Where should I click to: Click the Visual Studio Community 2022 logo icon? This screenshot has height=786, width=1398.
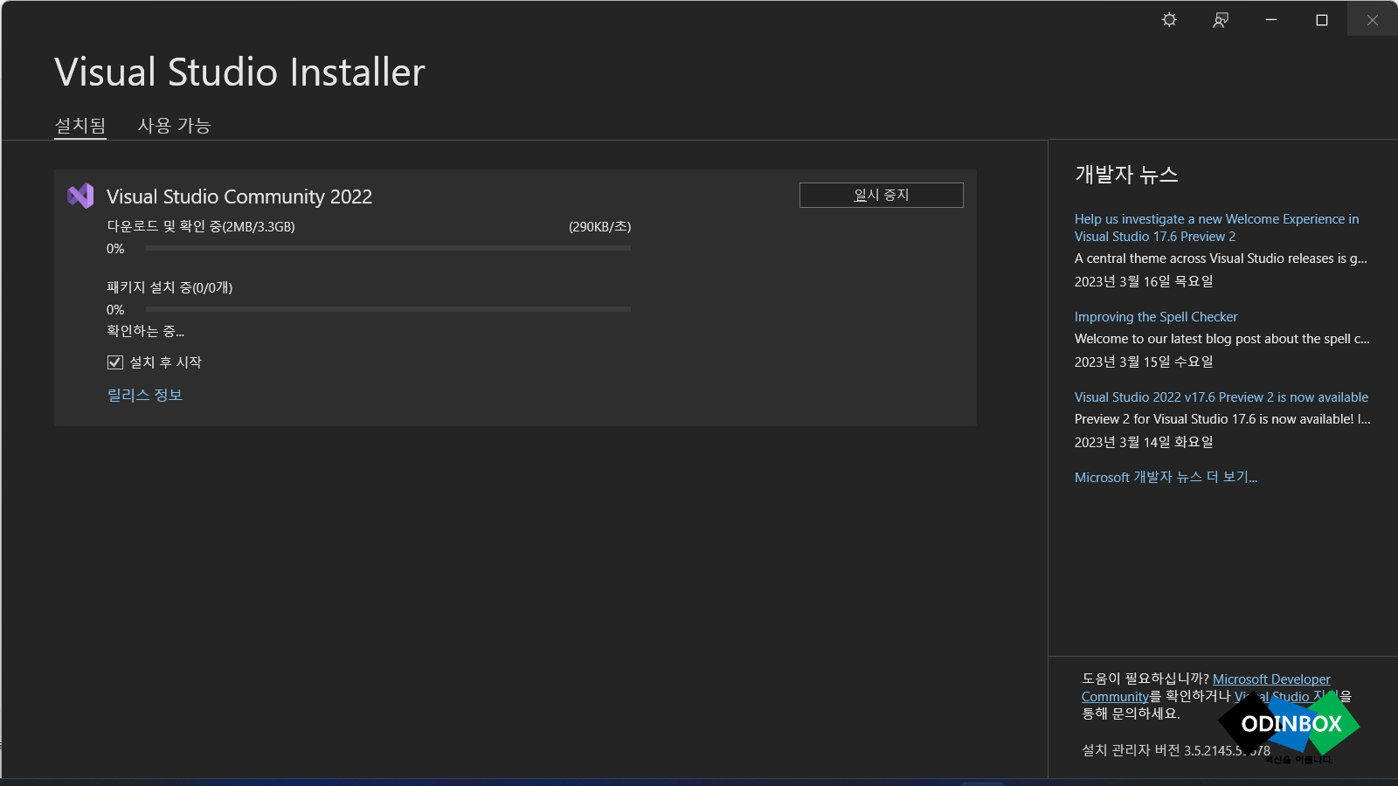click(80, 196)
